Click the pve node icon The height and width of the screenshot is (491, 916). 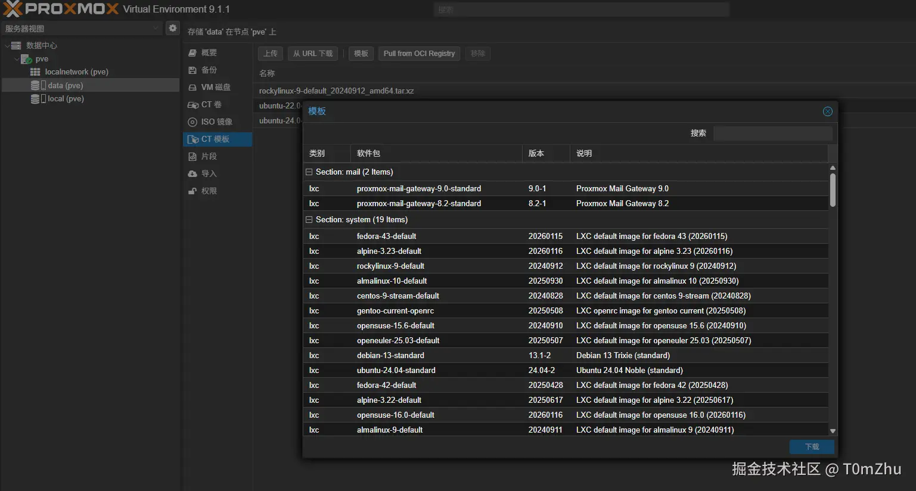coord(26,59)
